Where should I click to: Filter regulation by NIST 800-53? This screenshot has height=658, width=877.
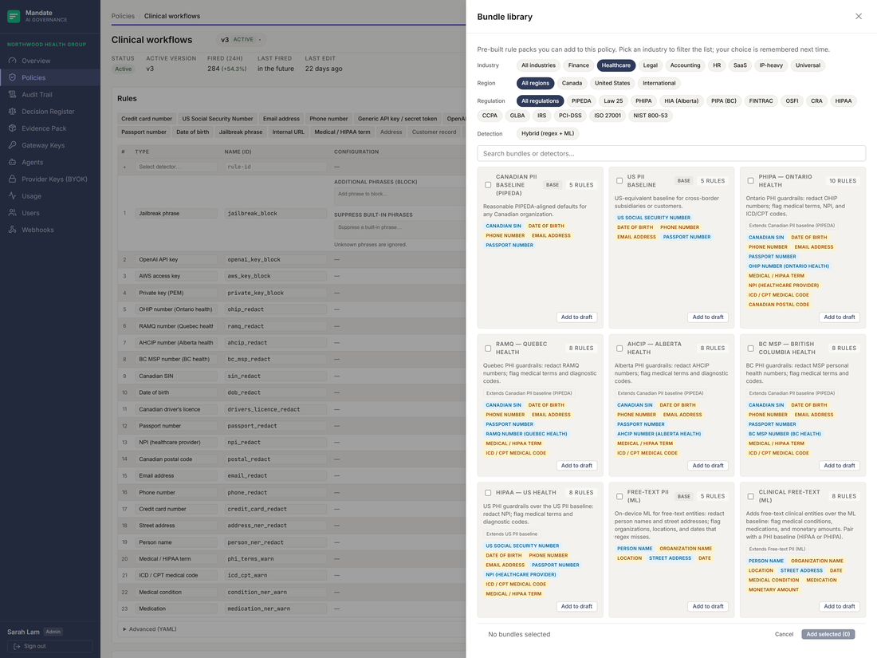tap(650, 116)
